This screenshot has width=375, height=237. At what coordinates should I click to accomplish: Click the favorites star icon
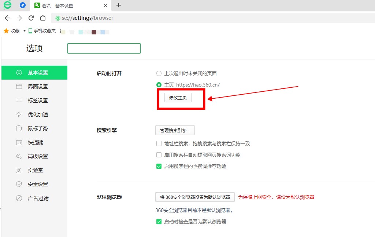pyautogui.click(x=6, y=31)
